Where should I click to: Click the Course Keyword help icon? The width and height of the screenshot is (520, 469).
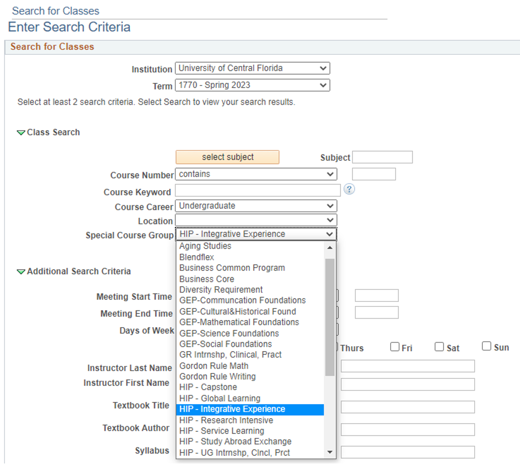[349, 189]
